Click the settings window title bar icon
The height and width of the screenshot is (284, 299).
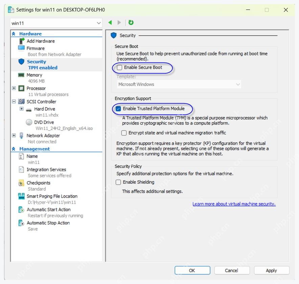[11, 9]
